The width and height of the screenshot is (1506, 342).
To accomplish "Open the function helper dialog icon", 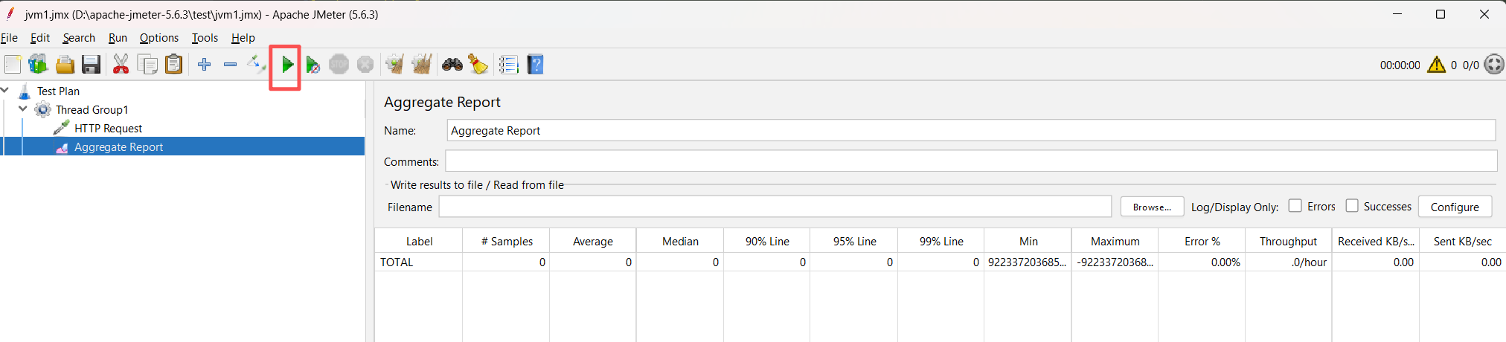I will click(x=508, y=65).
